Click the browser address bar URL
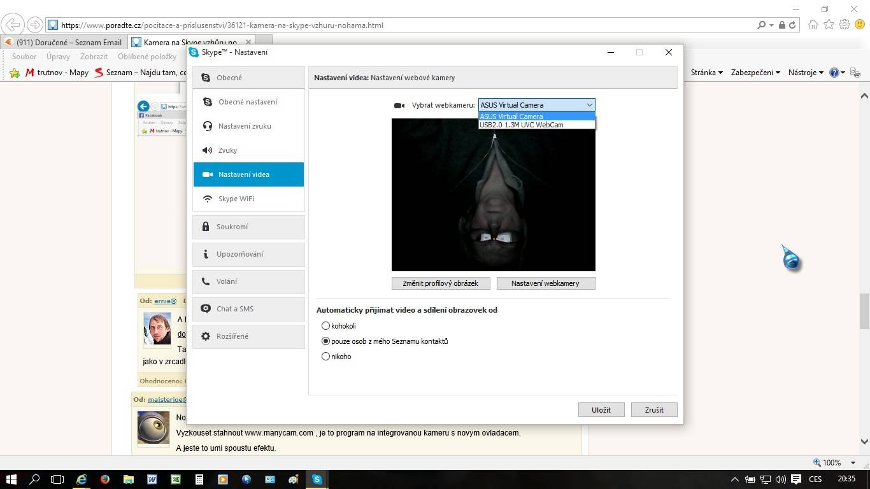 pos(222,25)
